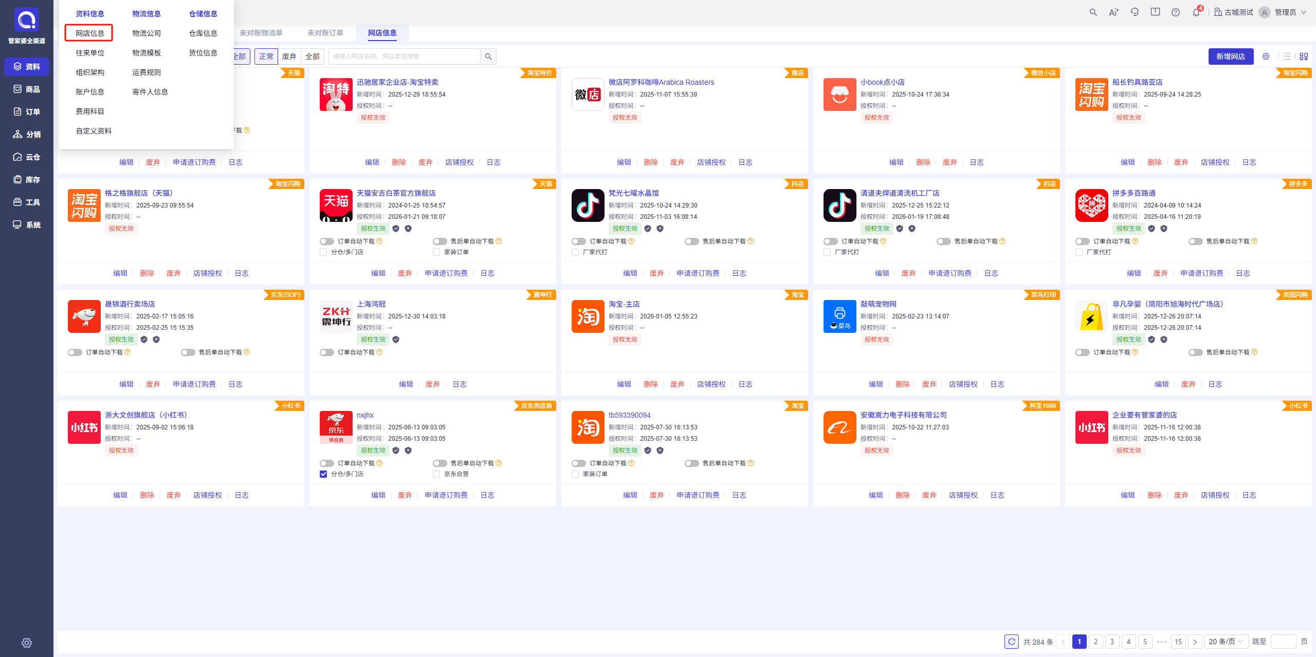The width and height of the screenshot is (1316, 657).
Task: Uncheck 分仓/多门店 for nxjhx store
Action: pyautogui.click(x=323, y=474)
